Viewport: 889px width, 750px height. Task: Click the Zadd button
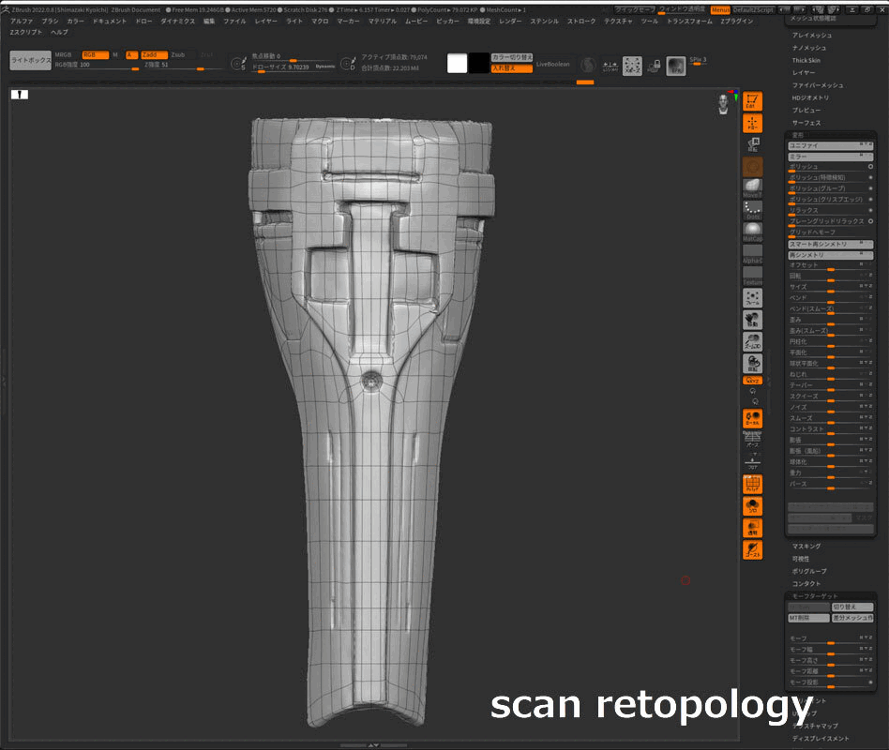154,55
